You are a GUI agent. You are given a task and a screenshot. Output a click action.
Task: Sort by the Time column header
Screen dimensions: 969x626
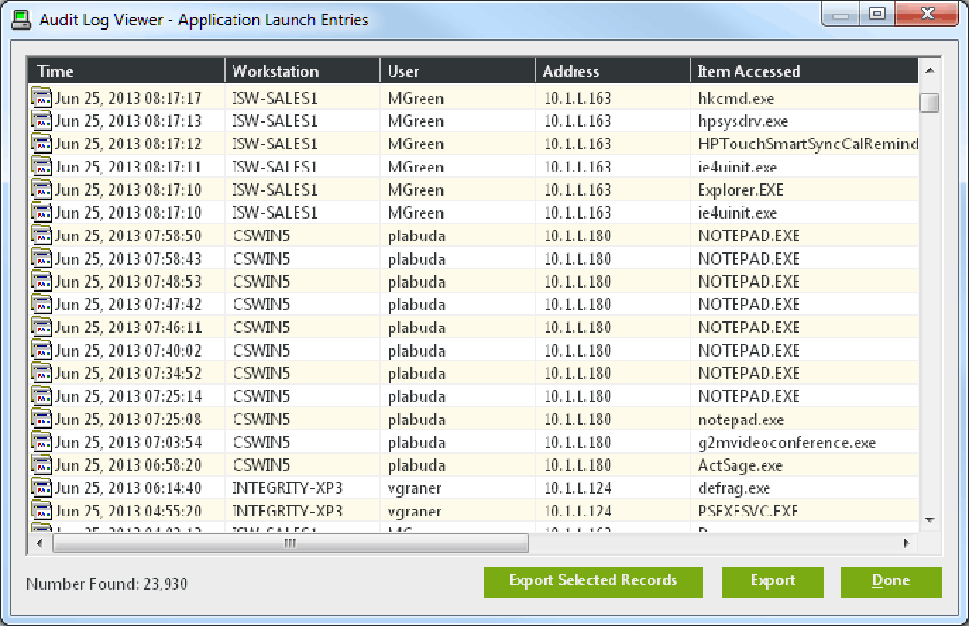pos(126,71)
